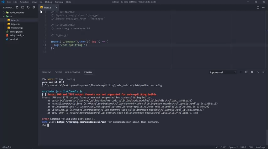
Task: Create a new terminal with plus icon
Action: pyautogui.click(x=241, y=72)
